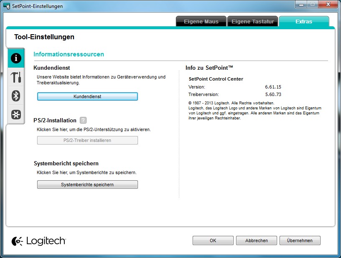Click the Informationsressourcen heading
The height and width of the screenshot is (258, 341).
click(x=69, y=54)
